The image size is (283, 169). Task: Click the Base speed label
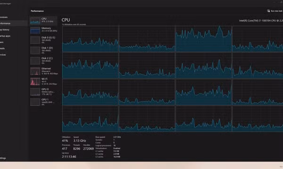pos(100,137)
